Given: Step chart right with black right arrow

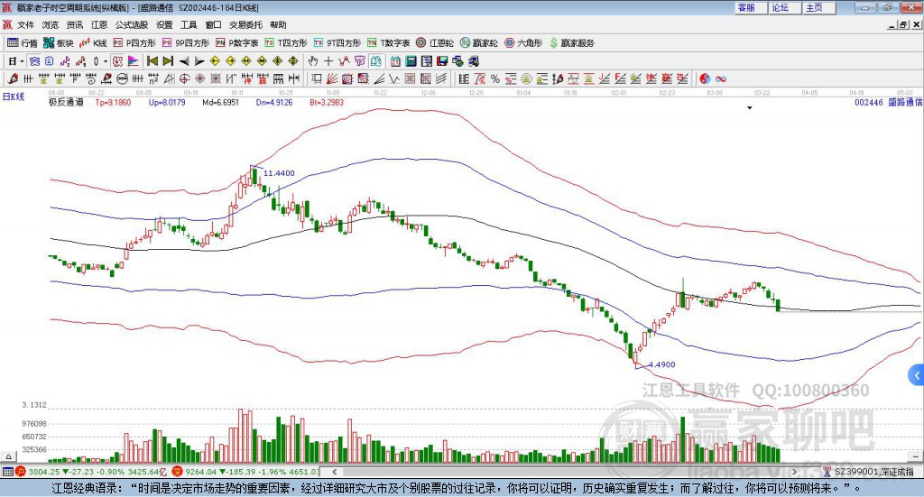Looking at the screenshot, I should pos(199,61).
